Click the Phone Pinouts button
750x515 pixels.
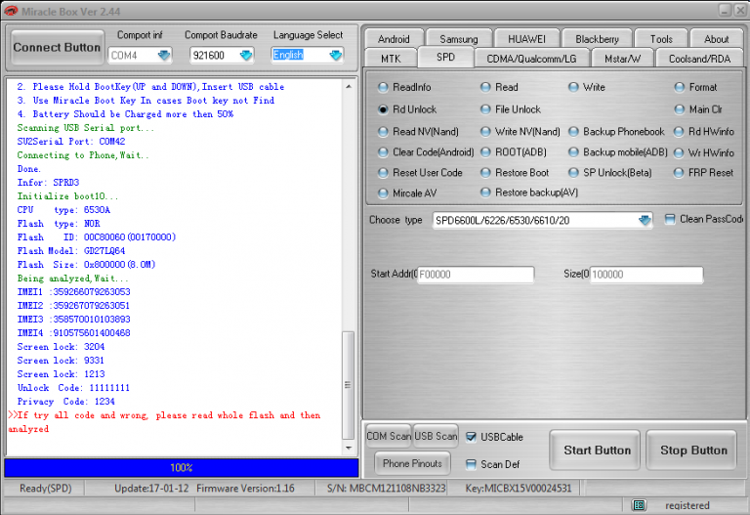tap(410, 463)
